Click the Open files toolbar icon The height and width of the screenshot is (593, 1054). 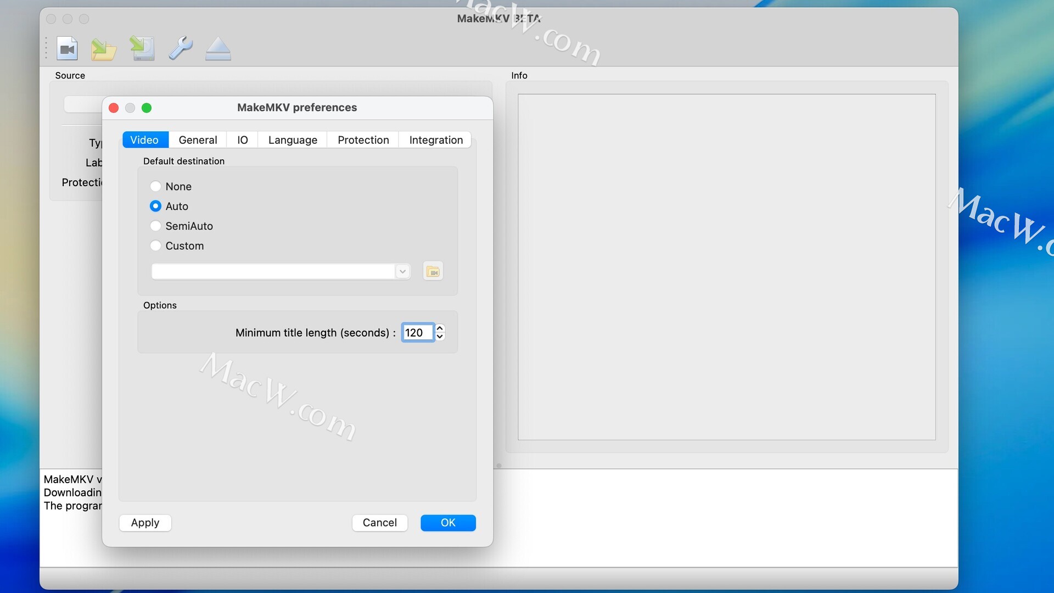click(x=67, y=49)
